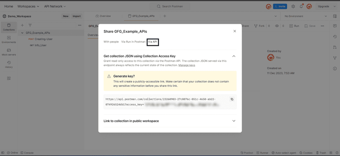The width and height of the screenshot is (340, 156).
Task: Go to Home
Action: click(9, 7)
